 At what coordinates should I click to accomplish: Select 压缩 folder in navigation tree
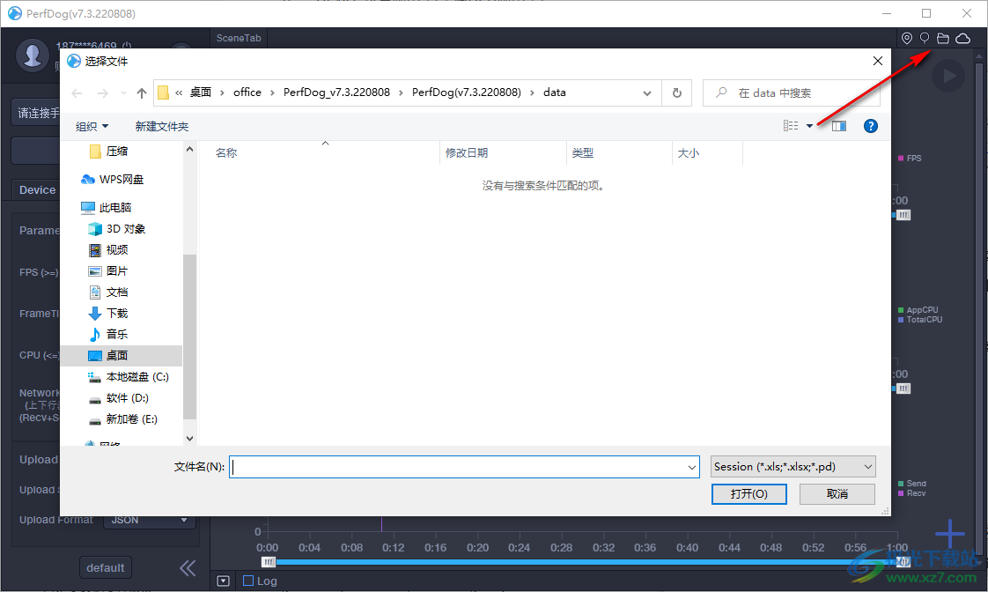117,152
